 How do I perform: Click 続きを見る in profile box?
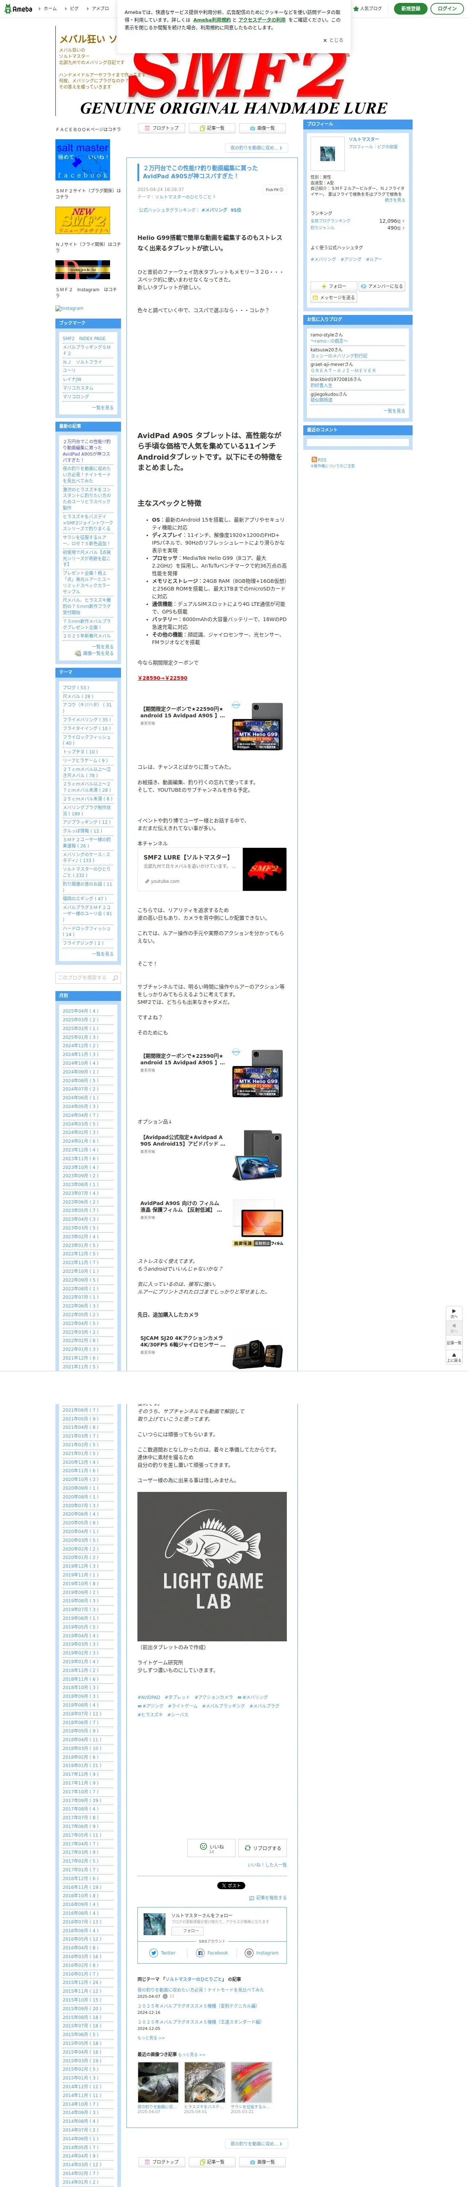(x=395, y=200)
